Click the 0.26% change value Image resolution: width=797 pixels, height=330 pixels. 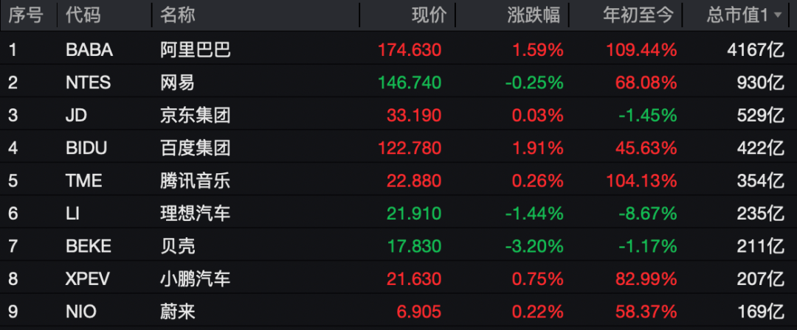[538, 180]
